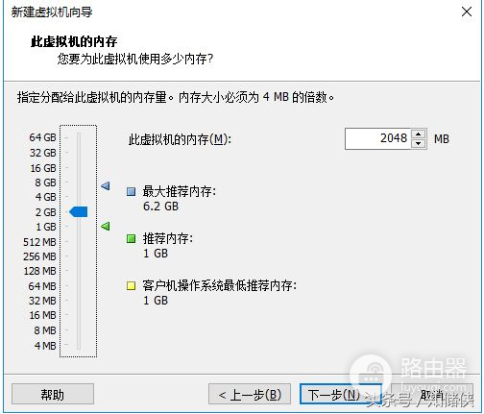
Task: Click the MB unit label beside the spinner
Action: (442, 139)
